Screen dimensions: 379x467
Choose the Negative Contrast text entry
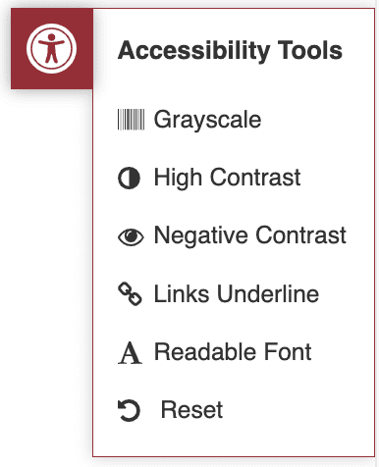click(x=250, y=235)
